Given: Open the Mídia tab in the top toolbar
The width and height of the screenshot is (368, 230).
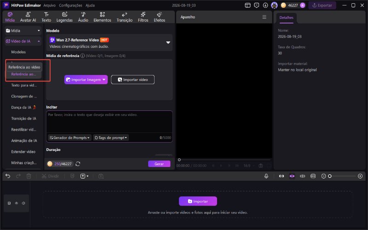Looking at the screenshot, I should pyautogui.click(x=10, y=17).
